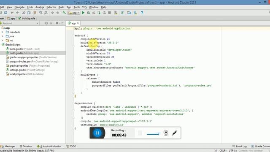Open the Code menu
This screenshot has height=152, width=270.
coord(30,7)
